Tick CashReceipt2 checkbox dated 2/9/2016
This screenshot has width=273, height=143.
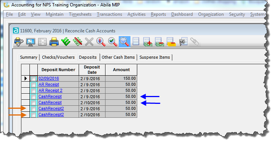pos(34,109)
